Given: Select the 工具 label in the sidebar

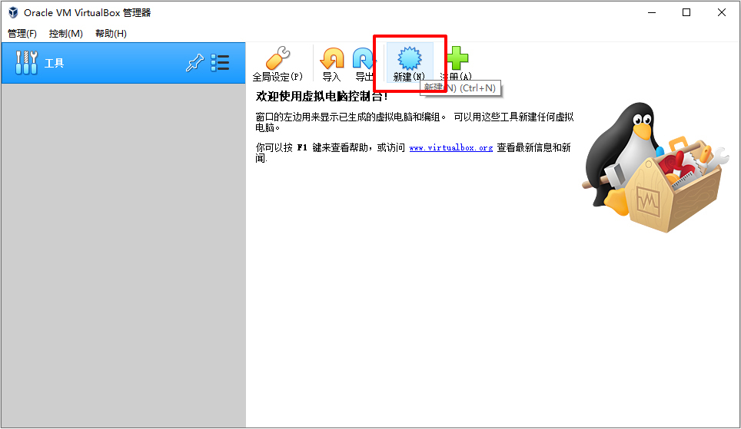Looking at the screenshot, I should click(x=55, y=63).
